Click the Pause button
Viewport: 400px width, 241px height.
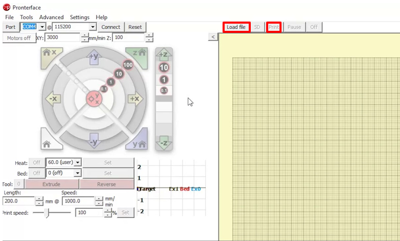[x=294, y=27]
